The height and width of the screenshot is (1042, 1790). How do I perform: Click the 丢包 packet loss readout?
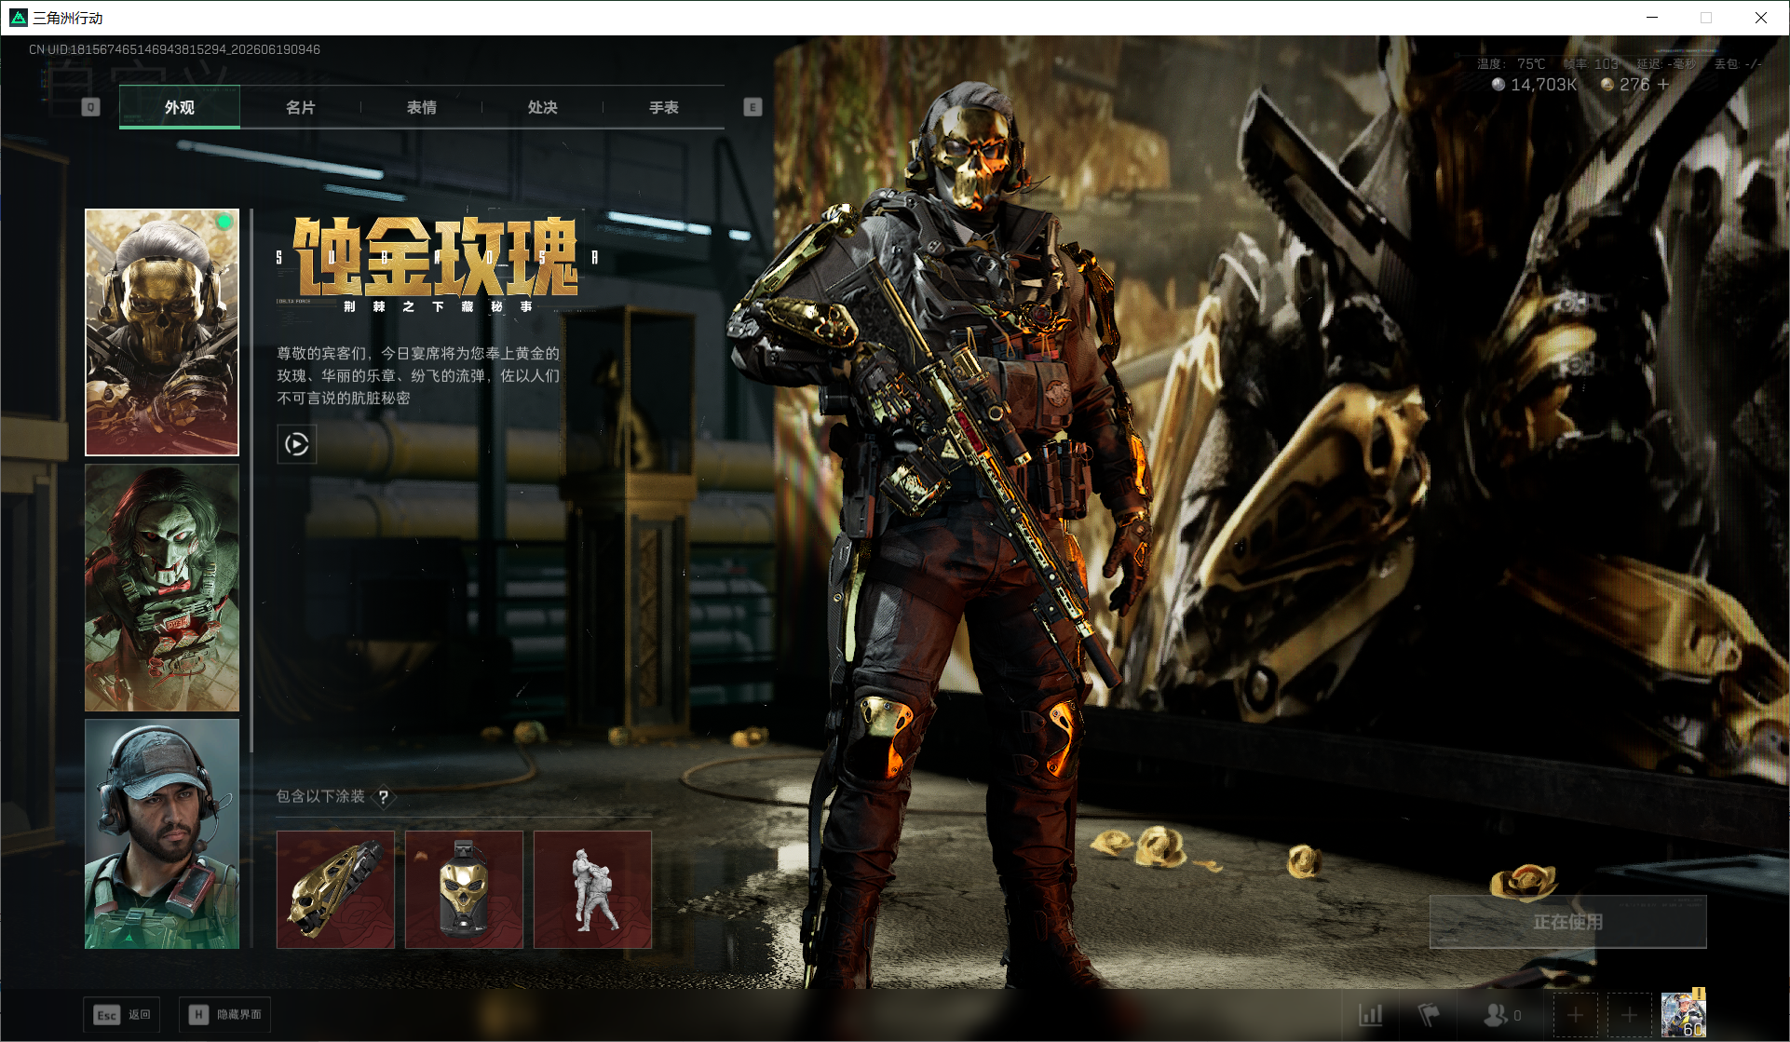[x=1738, y=63]
